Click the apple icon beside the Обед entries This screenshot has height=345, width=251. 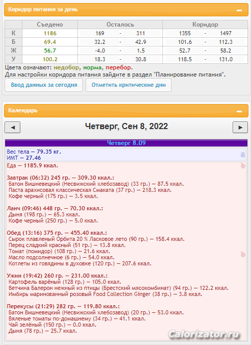tap(243, 254)
